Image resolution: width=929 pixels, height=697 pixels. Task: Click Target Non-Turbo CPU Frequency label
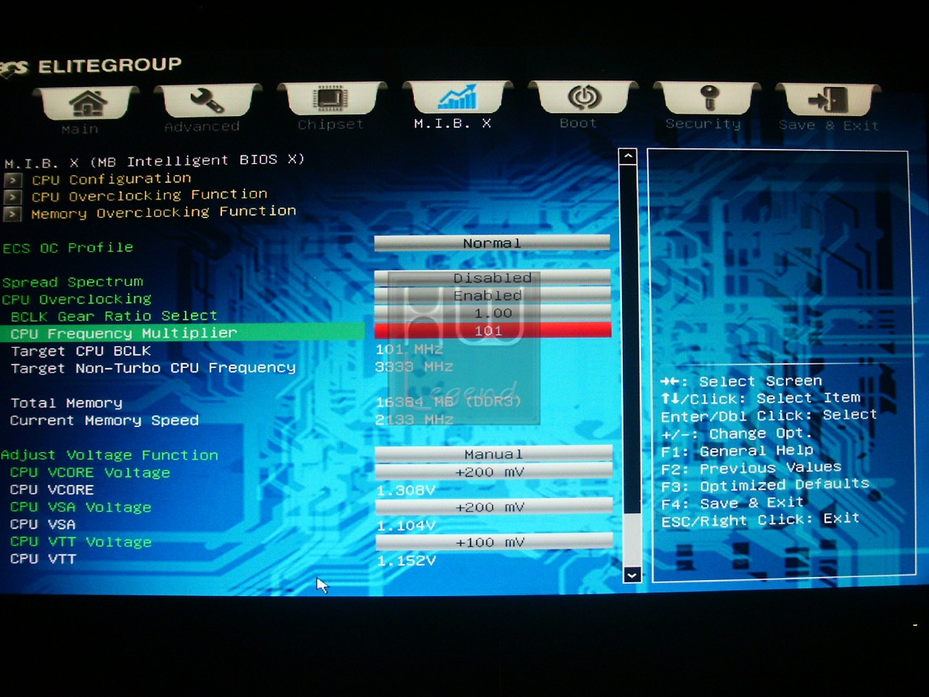tap(153, 368)
